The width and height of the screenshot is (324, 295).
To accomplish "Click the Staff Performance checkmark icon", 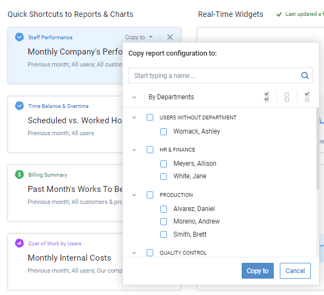I will [x=19, y=37].
